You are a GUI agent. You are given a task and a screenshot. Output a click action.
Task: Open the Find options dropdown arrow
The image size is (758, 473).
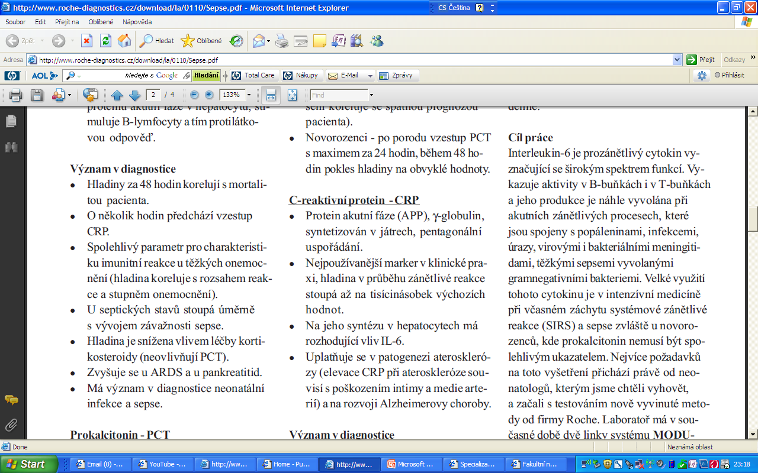(x=371, y=95)
